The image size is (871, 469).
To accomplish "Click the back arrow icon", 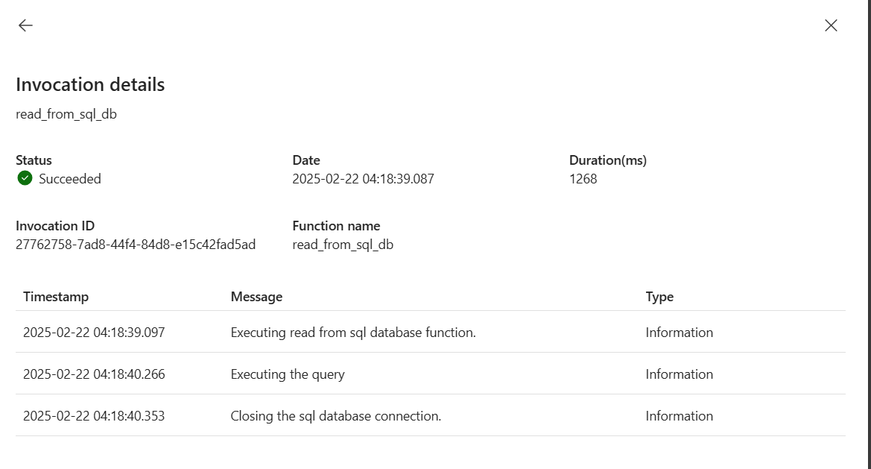I will click(25, 25).
